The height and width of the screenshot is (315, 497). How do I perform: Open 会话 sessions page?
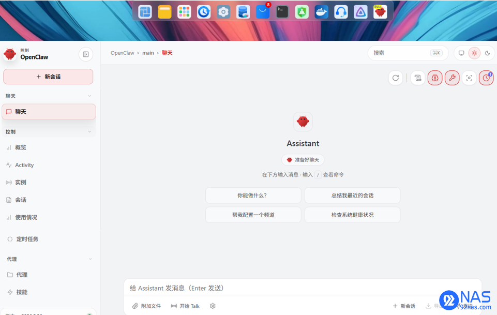49,200
